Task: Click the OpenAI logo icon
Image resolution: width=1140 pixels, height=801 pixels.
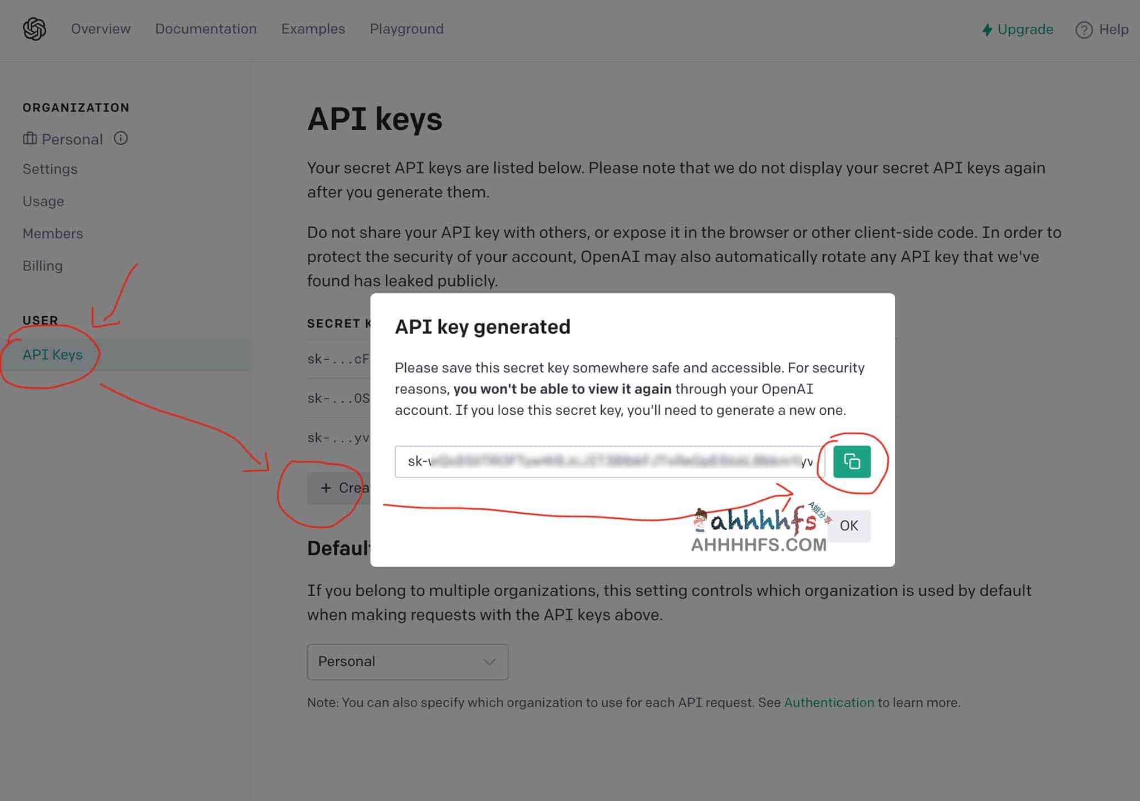Action: pyautogui.click(x=34, y=28)
